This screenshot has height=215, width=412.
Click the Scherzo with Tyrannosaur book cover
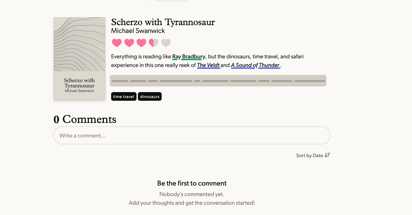pyautogui.click(x=79, y=59)
